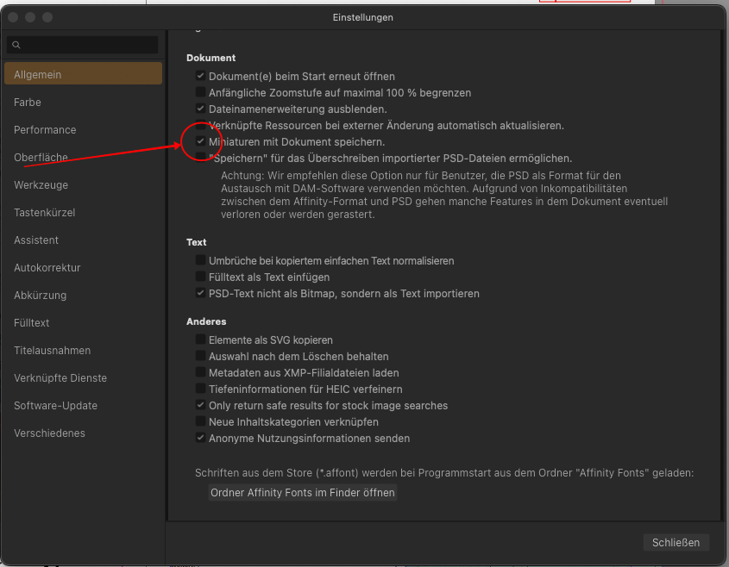The width and height of the screenshot is (729, 567).
Task: Open Verknüpfte Dienste settings
Action: coord(60,378)
